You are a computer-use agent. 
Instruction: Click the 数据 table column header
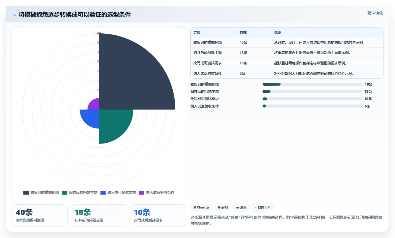pos(243,32)
